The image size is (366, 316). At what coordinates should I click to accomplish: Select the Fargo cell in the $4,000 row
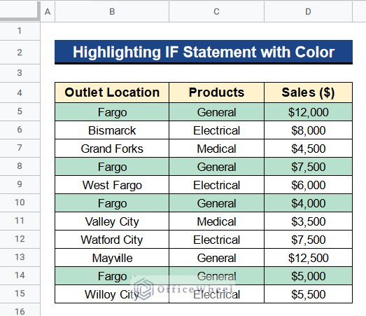(112, 203)
